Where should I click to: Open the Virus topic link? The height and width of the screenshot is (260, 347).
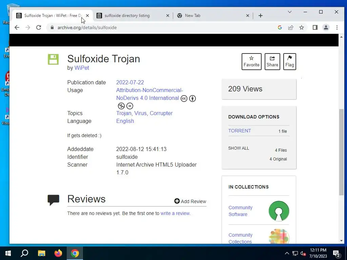click(x=140, y=113)
